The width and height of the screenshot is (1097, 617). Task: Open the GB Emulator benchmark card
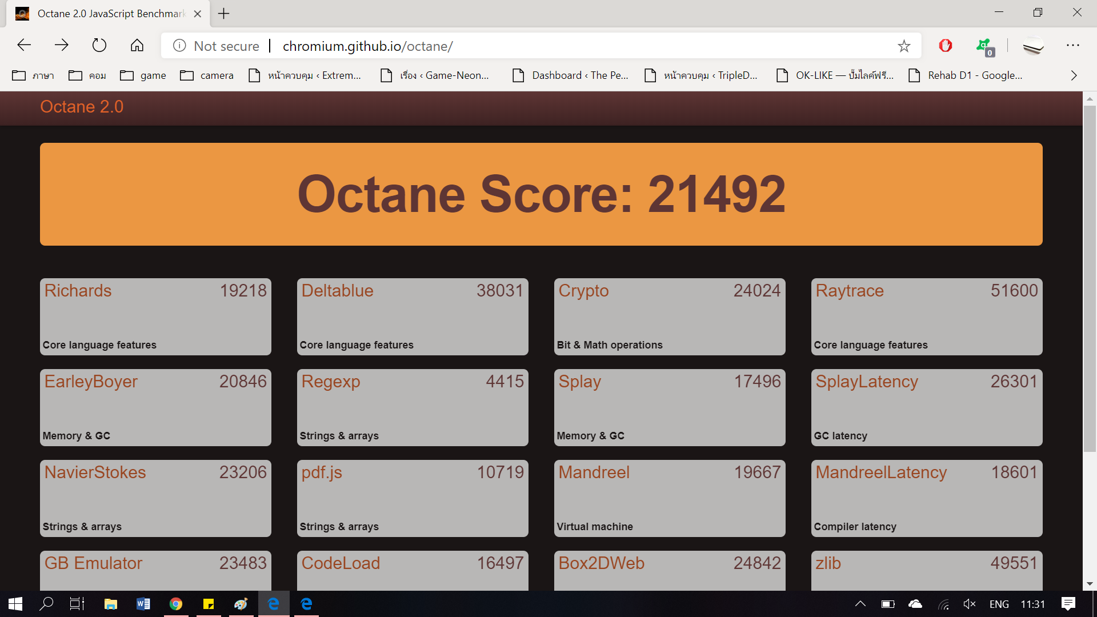pyautogui.click(x=155, y=570)
